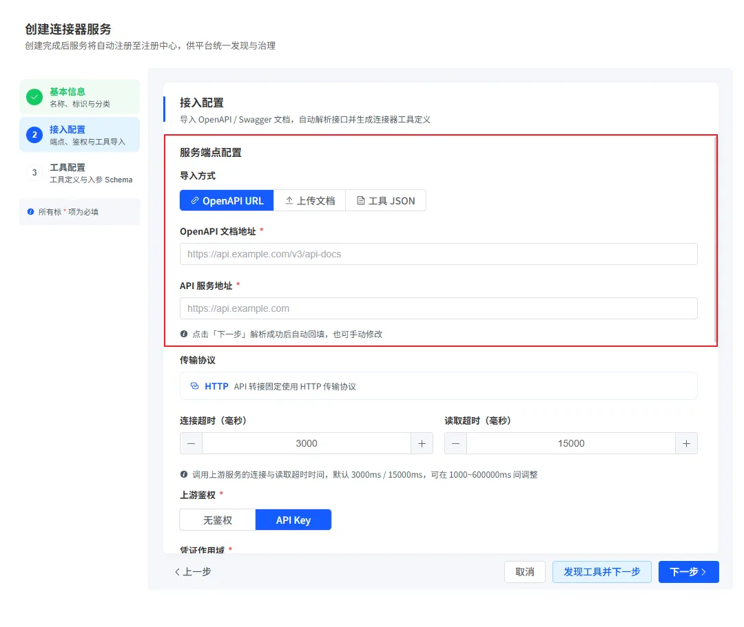The image size is (744, 627).
Task: Increase the 连接超时 value with plus button
Action: tap(422, 444)
